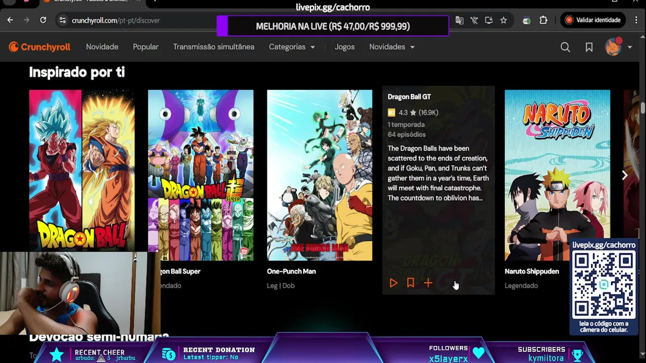646x363 pixels.
Task: Go back to the previous browser page
Action: coord(10,20)
